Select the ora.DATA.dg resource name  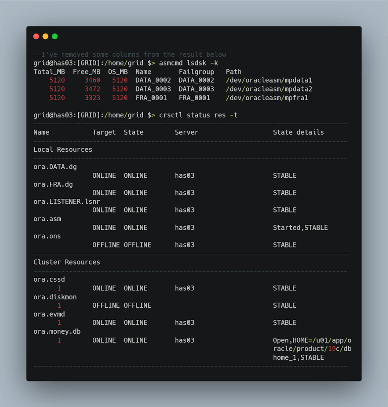(x=55, y=167)
